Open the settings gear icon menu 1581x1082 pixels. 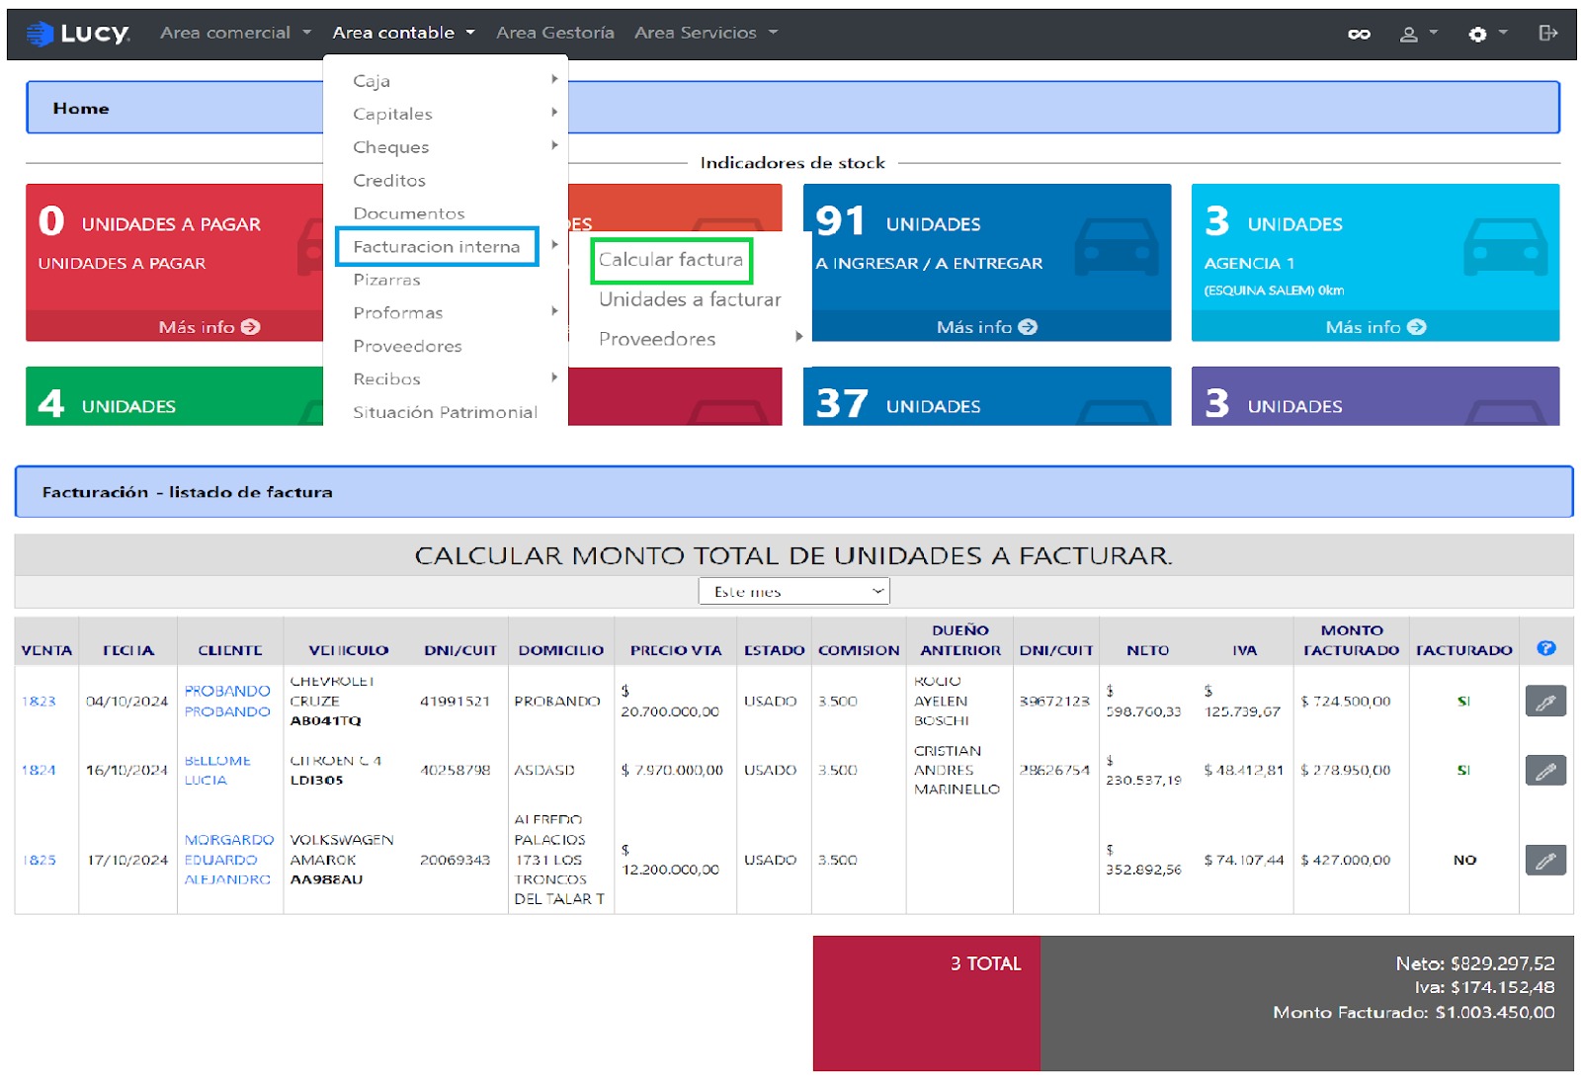[x=1487, y=34]
